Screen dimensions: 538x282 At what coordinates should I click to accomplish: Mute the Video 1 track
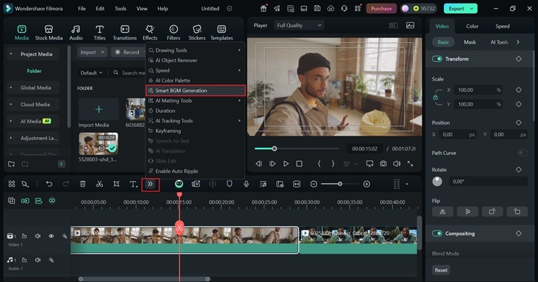coord(38,236)
